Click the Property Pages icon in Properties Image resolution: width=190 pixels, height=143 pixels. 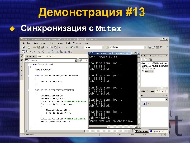coord(149,104)
